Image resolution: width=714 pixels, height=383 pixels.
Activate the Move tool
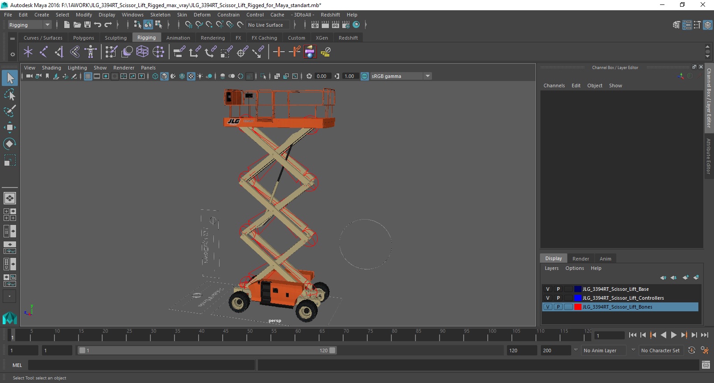pyautogui.click(x=10, y=127)
